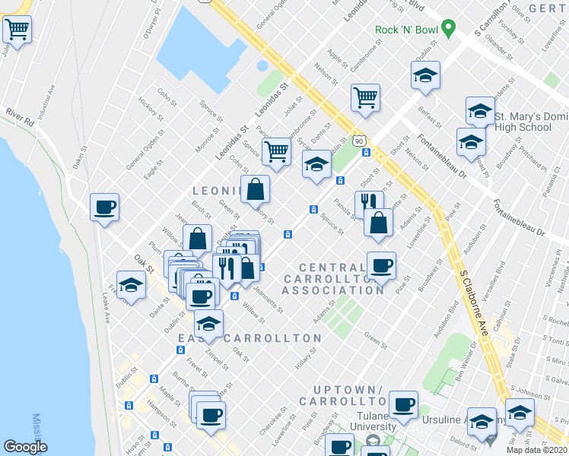
Task: Click the Tulane University landmark icon
Action: pos(373,441)
